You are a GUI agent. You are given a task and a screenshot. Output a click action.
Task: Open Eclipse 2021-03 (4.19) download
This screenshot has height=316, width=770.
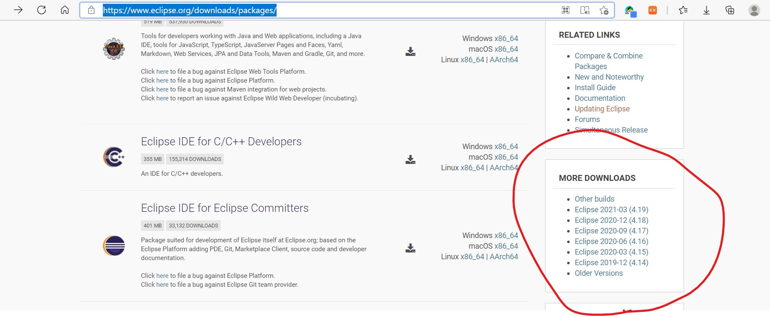point(612,210)
